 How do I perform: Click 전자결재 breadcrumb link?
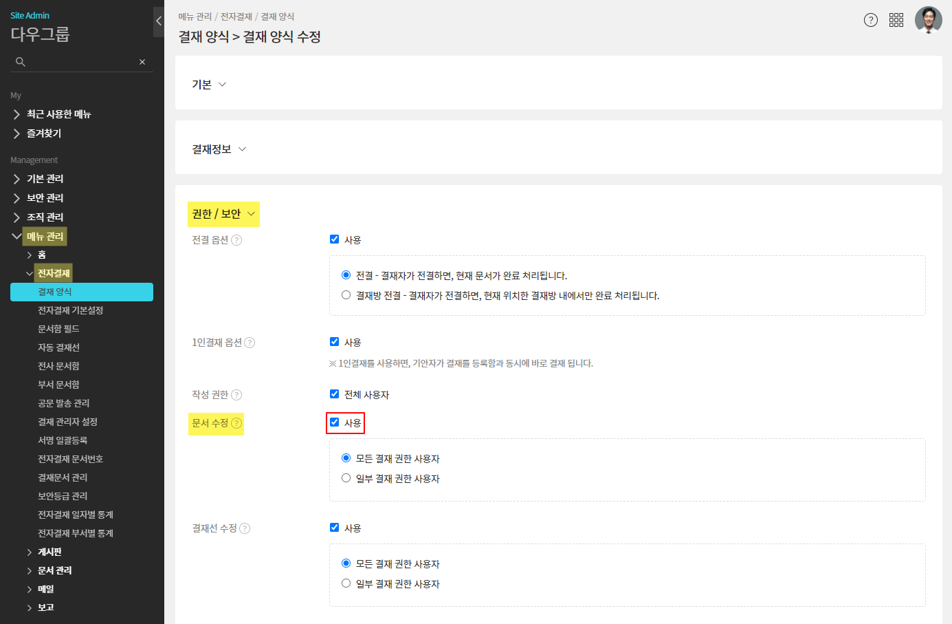point(236,17)
